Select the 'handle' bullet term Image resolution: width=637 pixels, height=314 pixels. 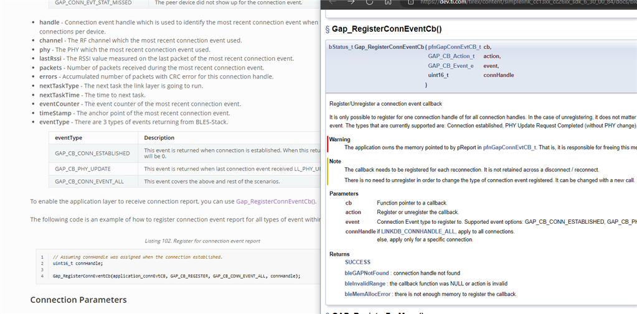point(49,22)
